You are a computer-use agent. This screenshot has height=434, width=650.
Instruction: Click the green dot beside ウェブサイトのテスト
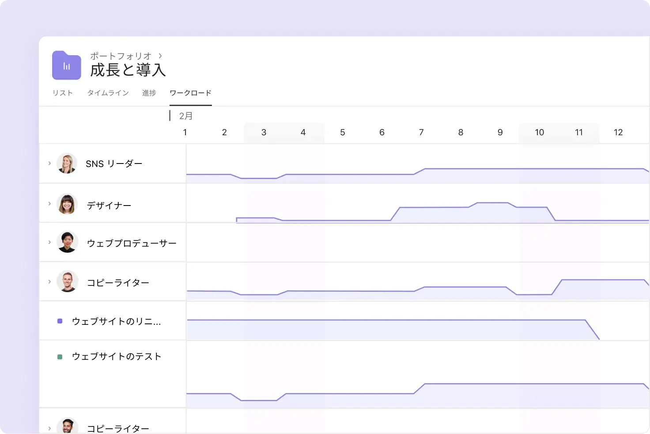[60, 356]
